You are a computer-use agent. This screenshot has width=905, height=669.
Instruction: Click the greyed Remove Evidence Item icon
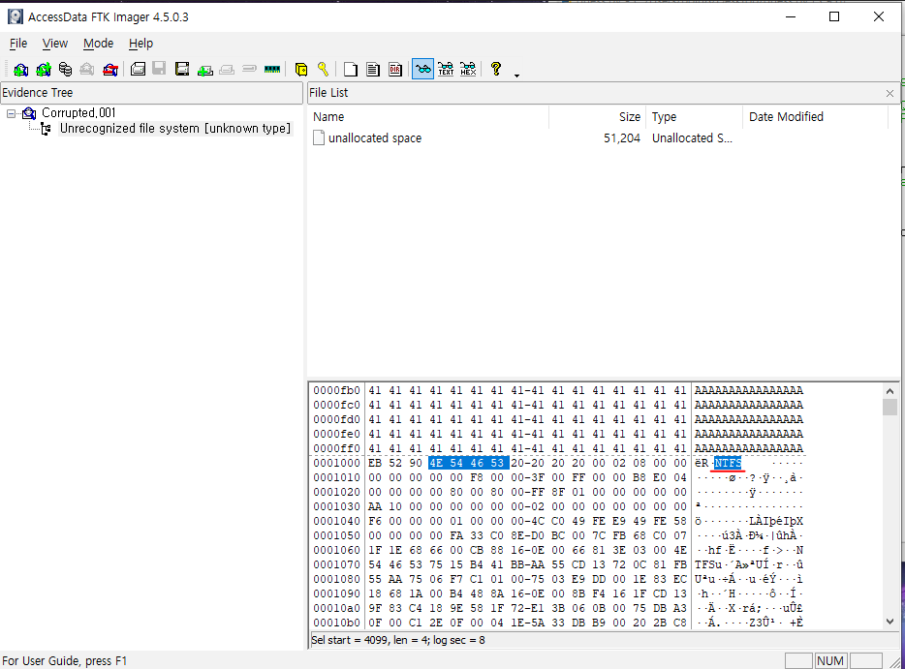click(87, 69)
